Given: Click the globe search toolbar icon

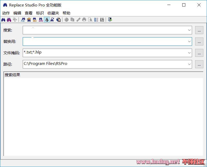Looking at the screenshot, I should (x=59, y=20).
